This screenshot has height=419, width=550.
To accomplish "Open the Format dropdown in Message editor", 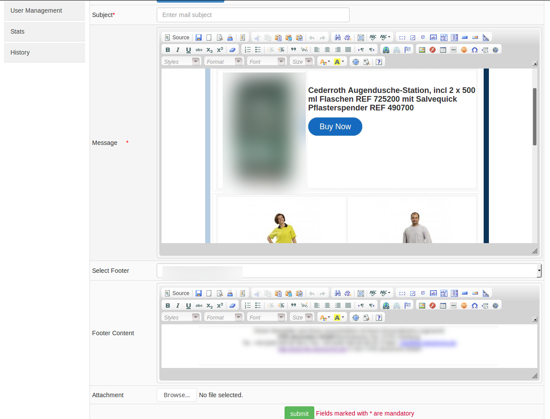I will [x=223, y=62].
